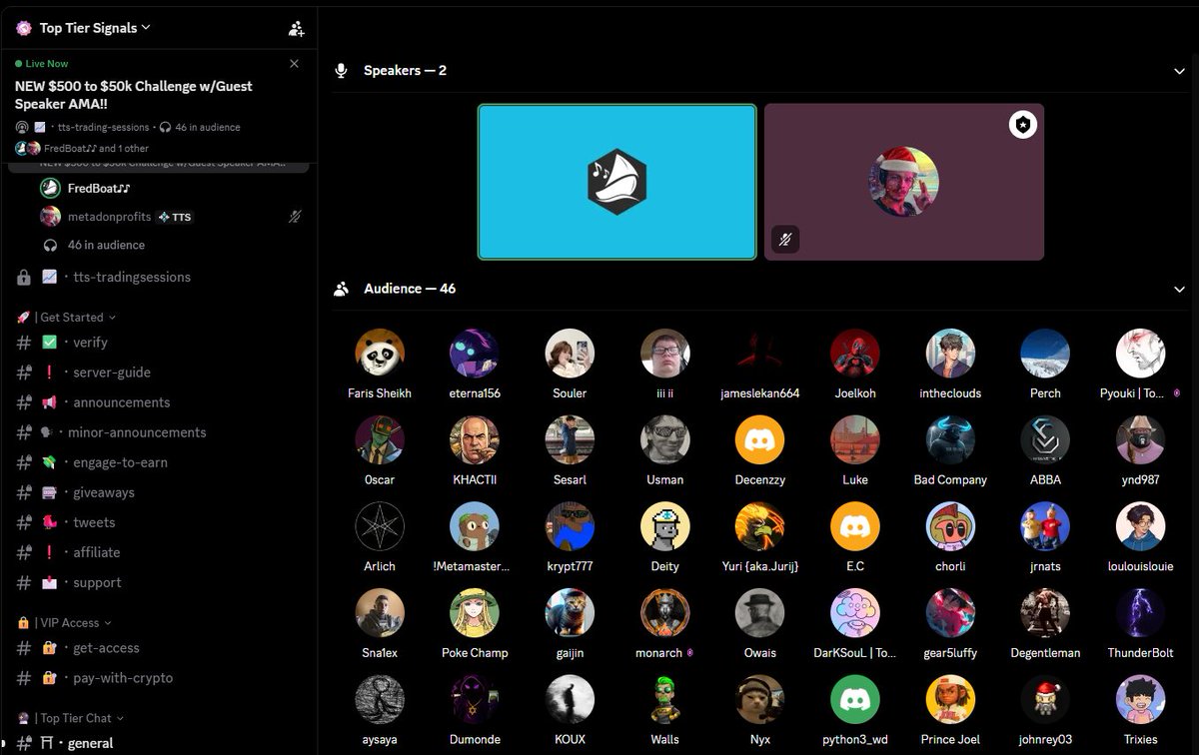Click the muted mic icon on speaker tile

pos(785,239)
